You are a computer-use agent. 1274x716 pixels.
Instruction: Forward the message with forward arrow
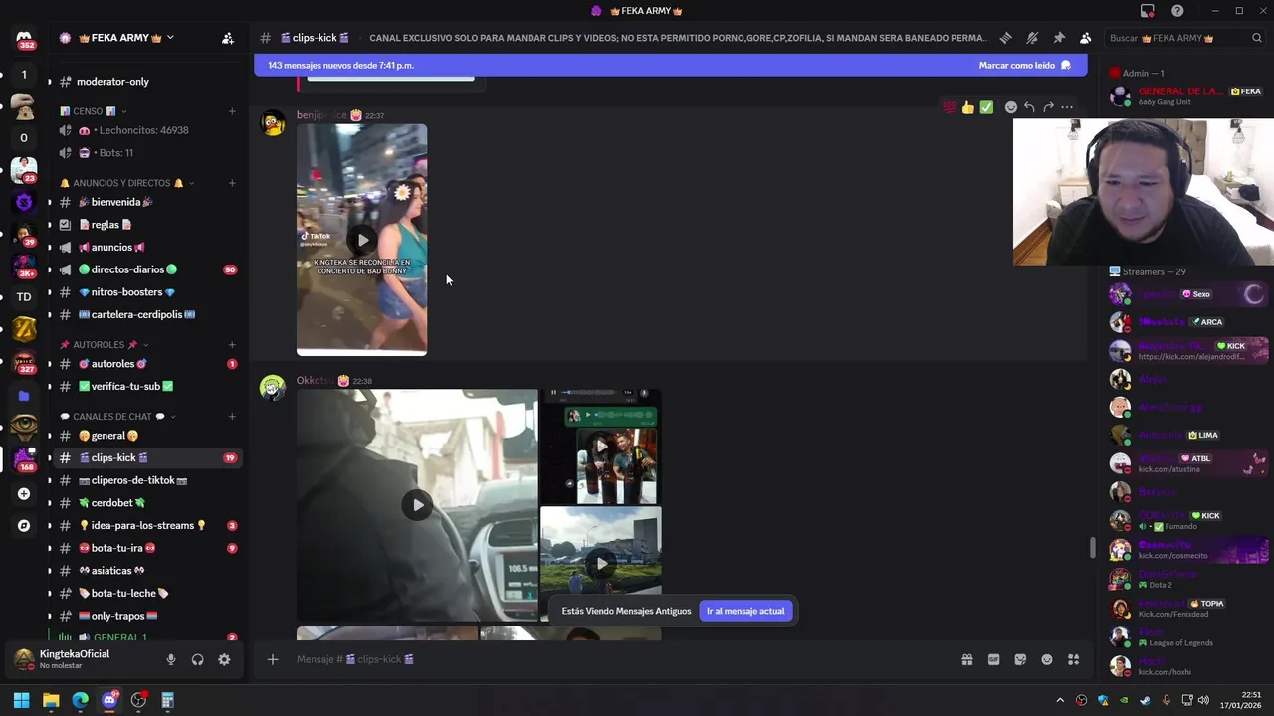click(x=1048, y=107)
